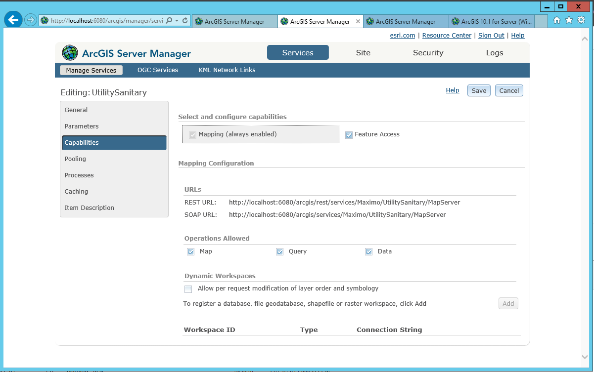Click the REST URL address text

tap(344, 203)
